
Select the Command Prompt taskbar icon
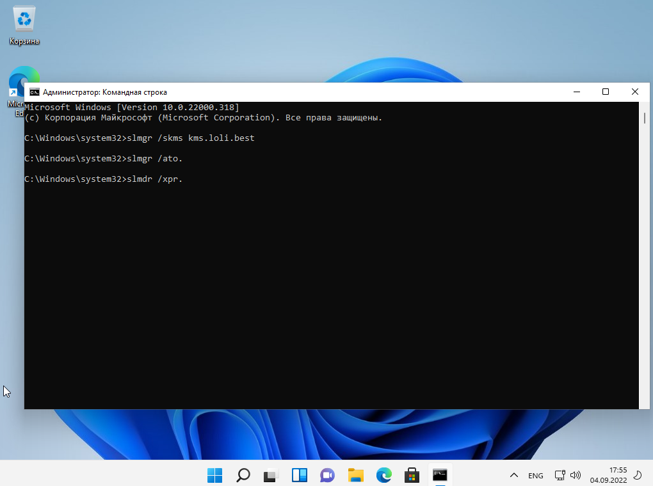click(x=440, y=474)
